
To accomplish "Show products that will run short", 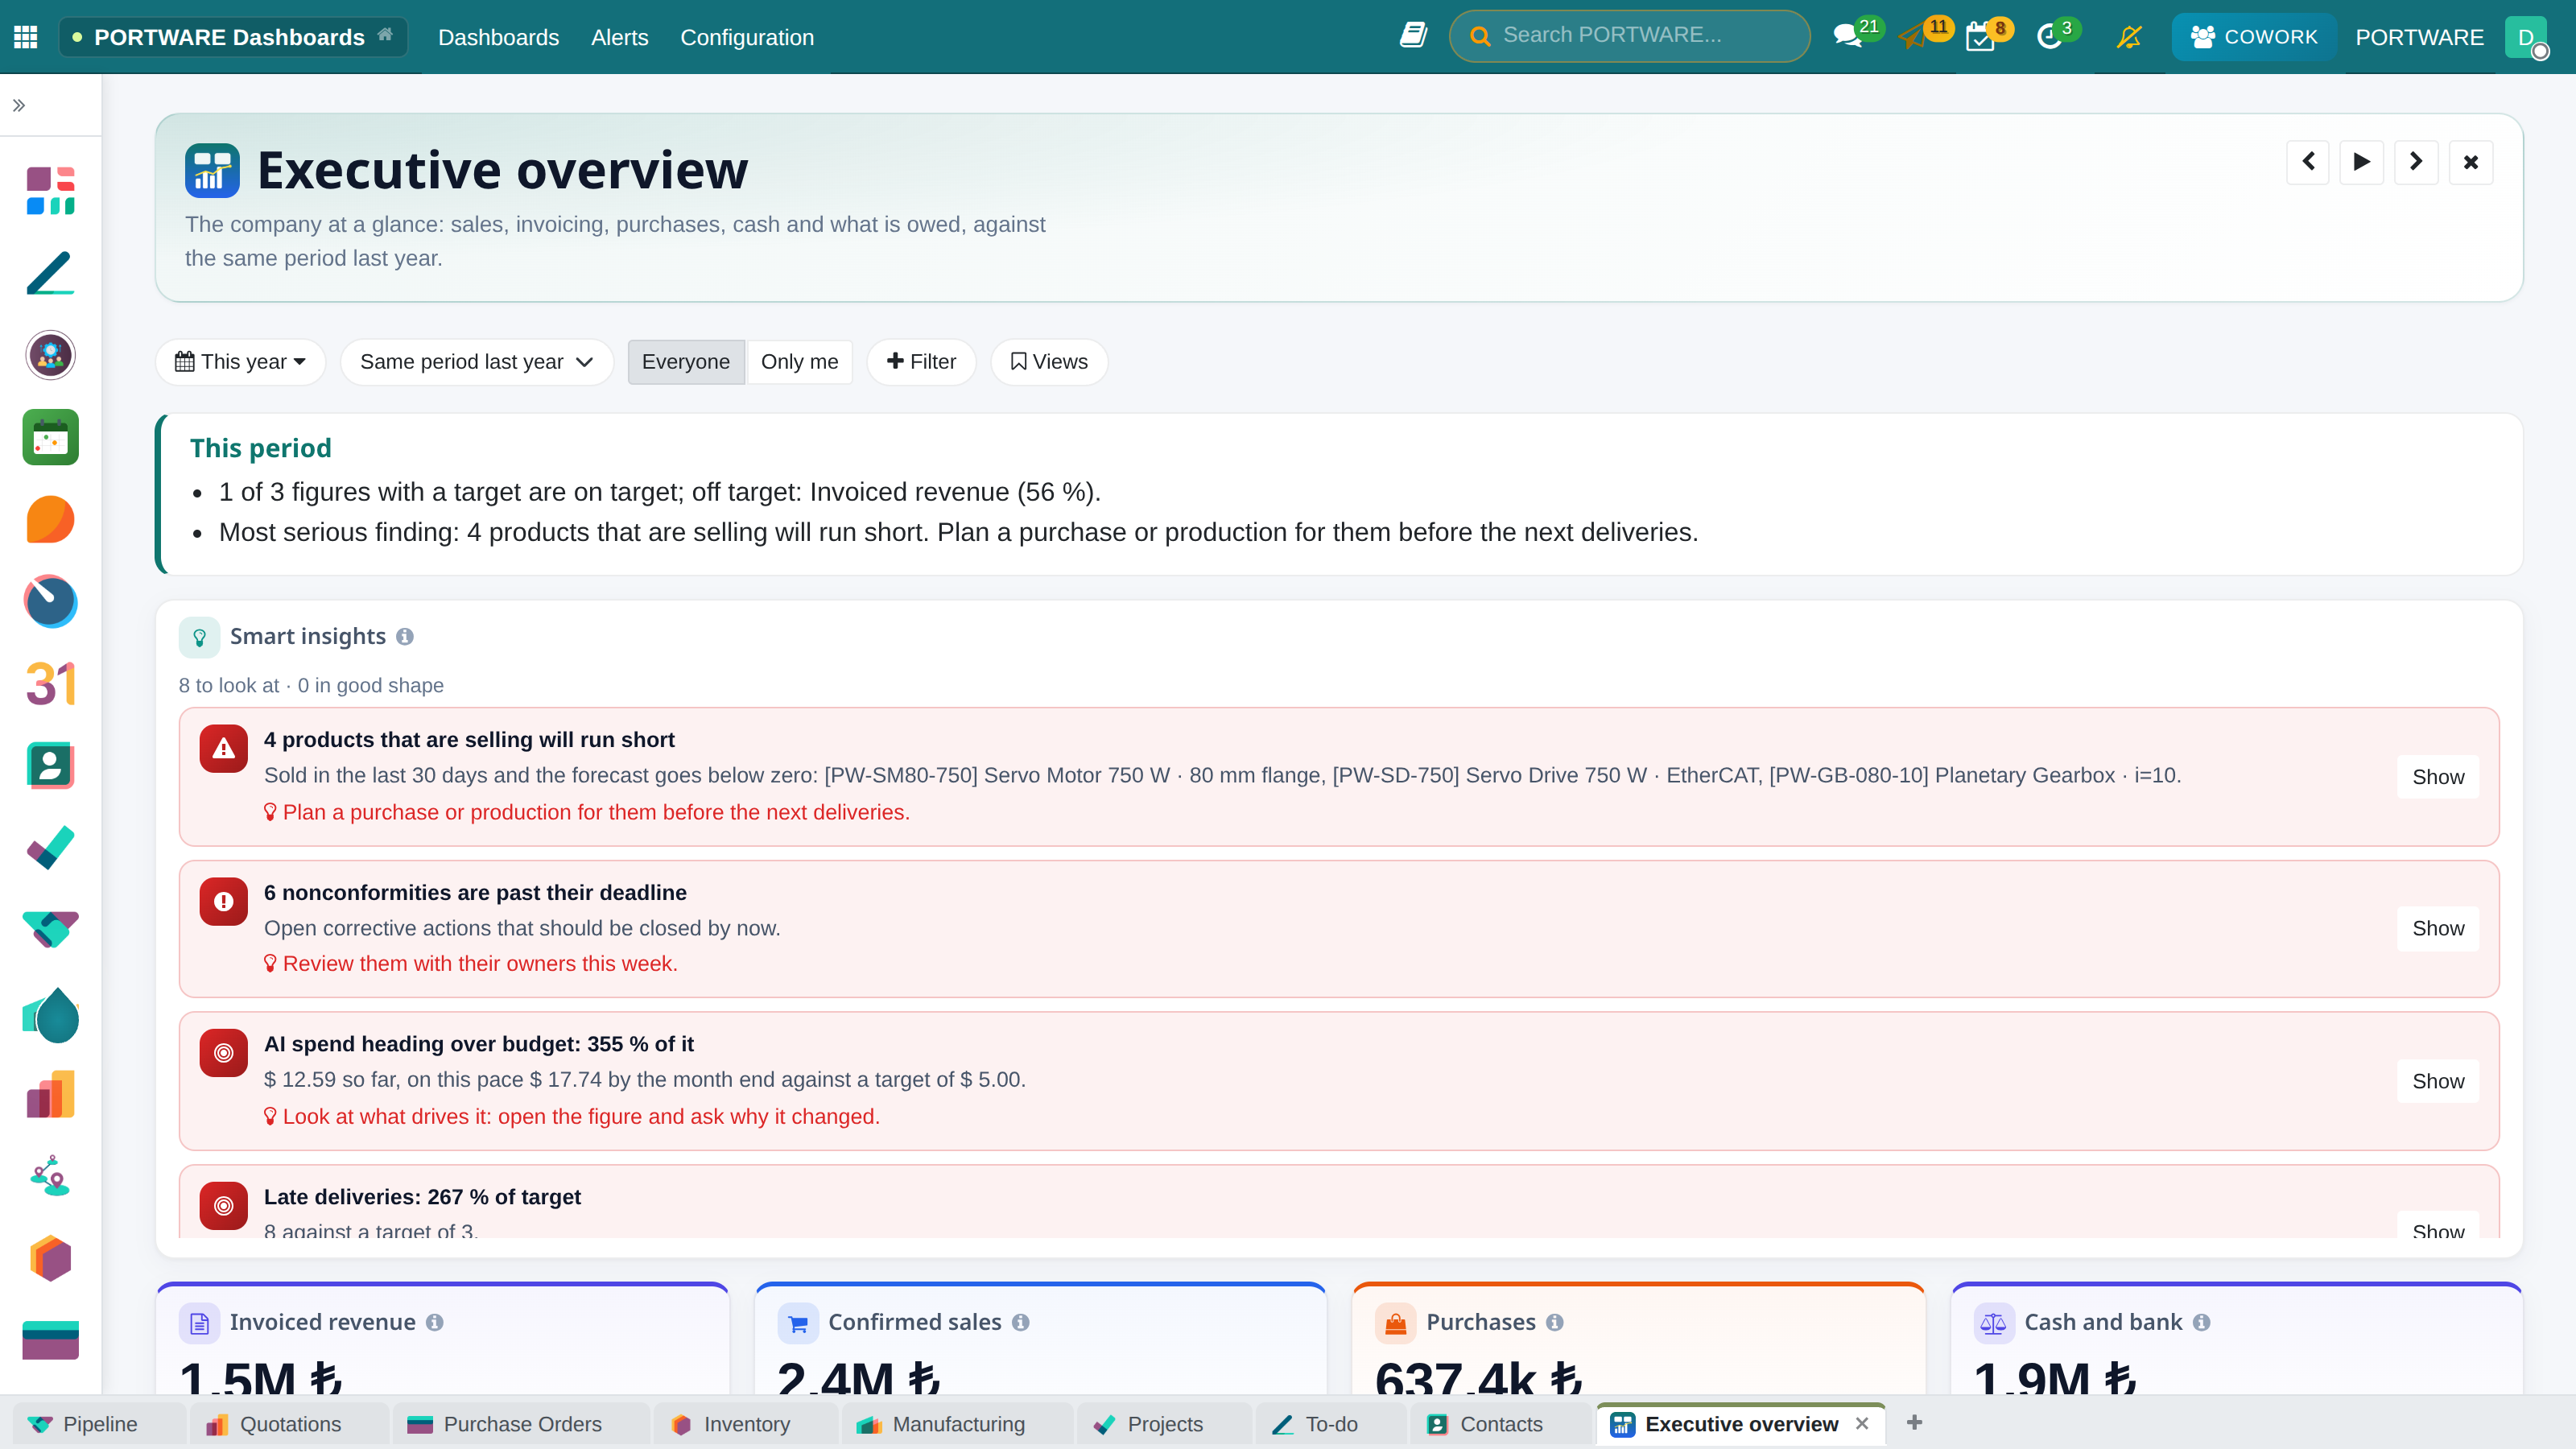I will (x=2437, y=777).
